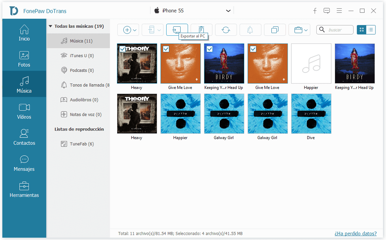Switch to grid view

point(361,30)
